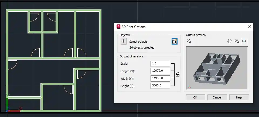Activate the Orbit tool in preview
The image size is (259, 117).
click(244, 41)
